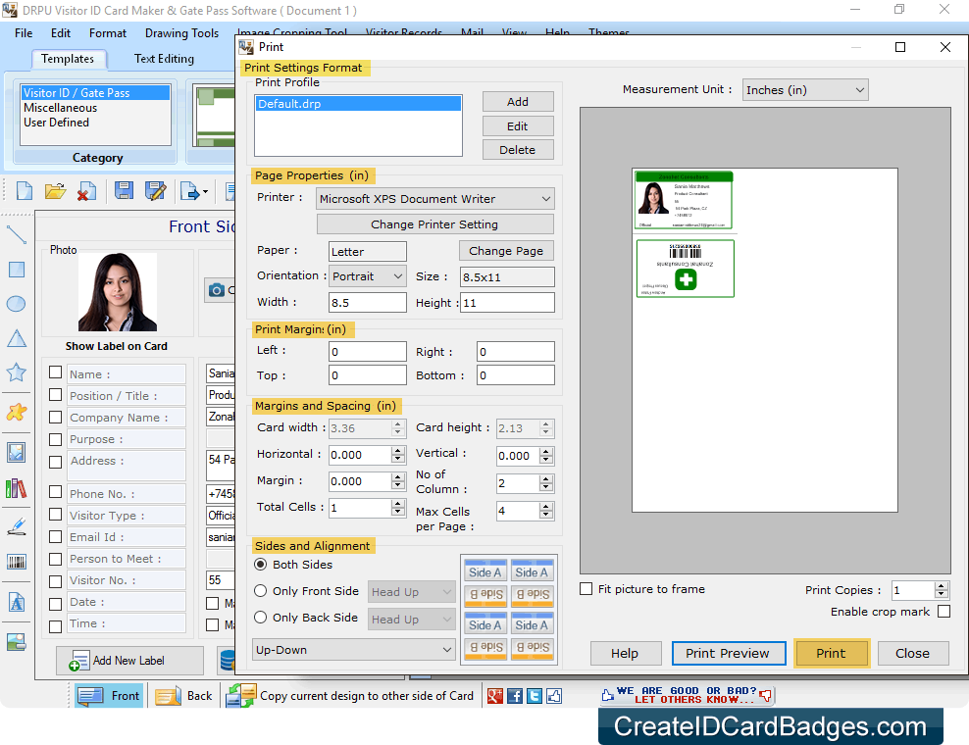Click the Google Plus share icon
969x745 pixels.
495,696
